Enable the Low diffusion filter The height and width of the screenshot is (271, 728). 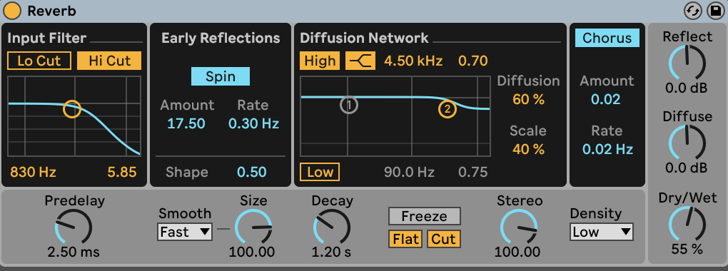point(320,172)
